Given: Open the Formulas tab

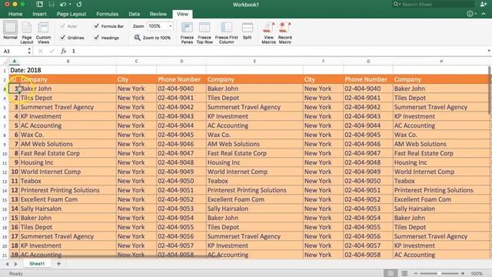Looking at the screenshot, I should pyautogui.click(x=108, y=14).
